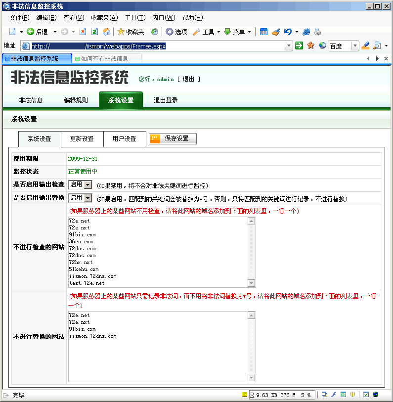The width and height of the screenshot is (393, 402).
Task: Expand the forward button dropdown arrow
Action: tap(73, 32)
